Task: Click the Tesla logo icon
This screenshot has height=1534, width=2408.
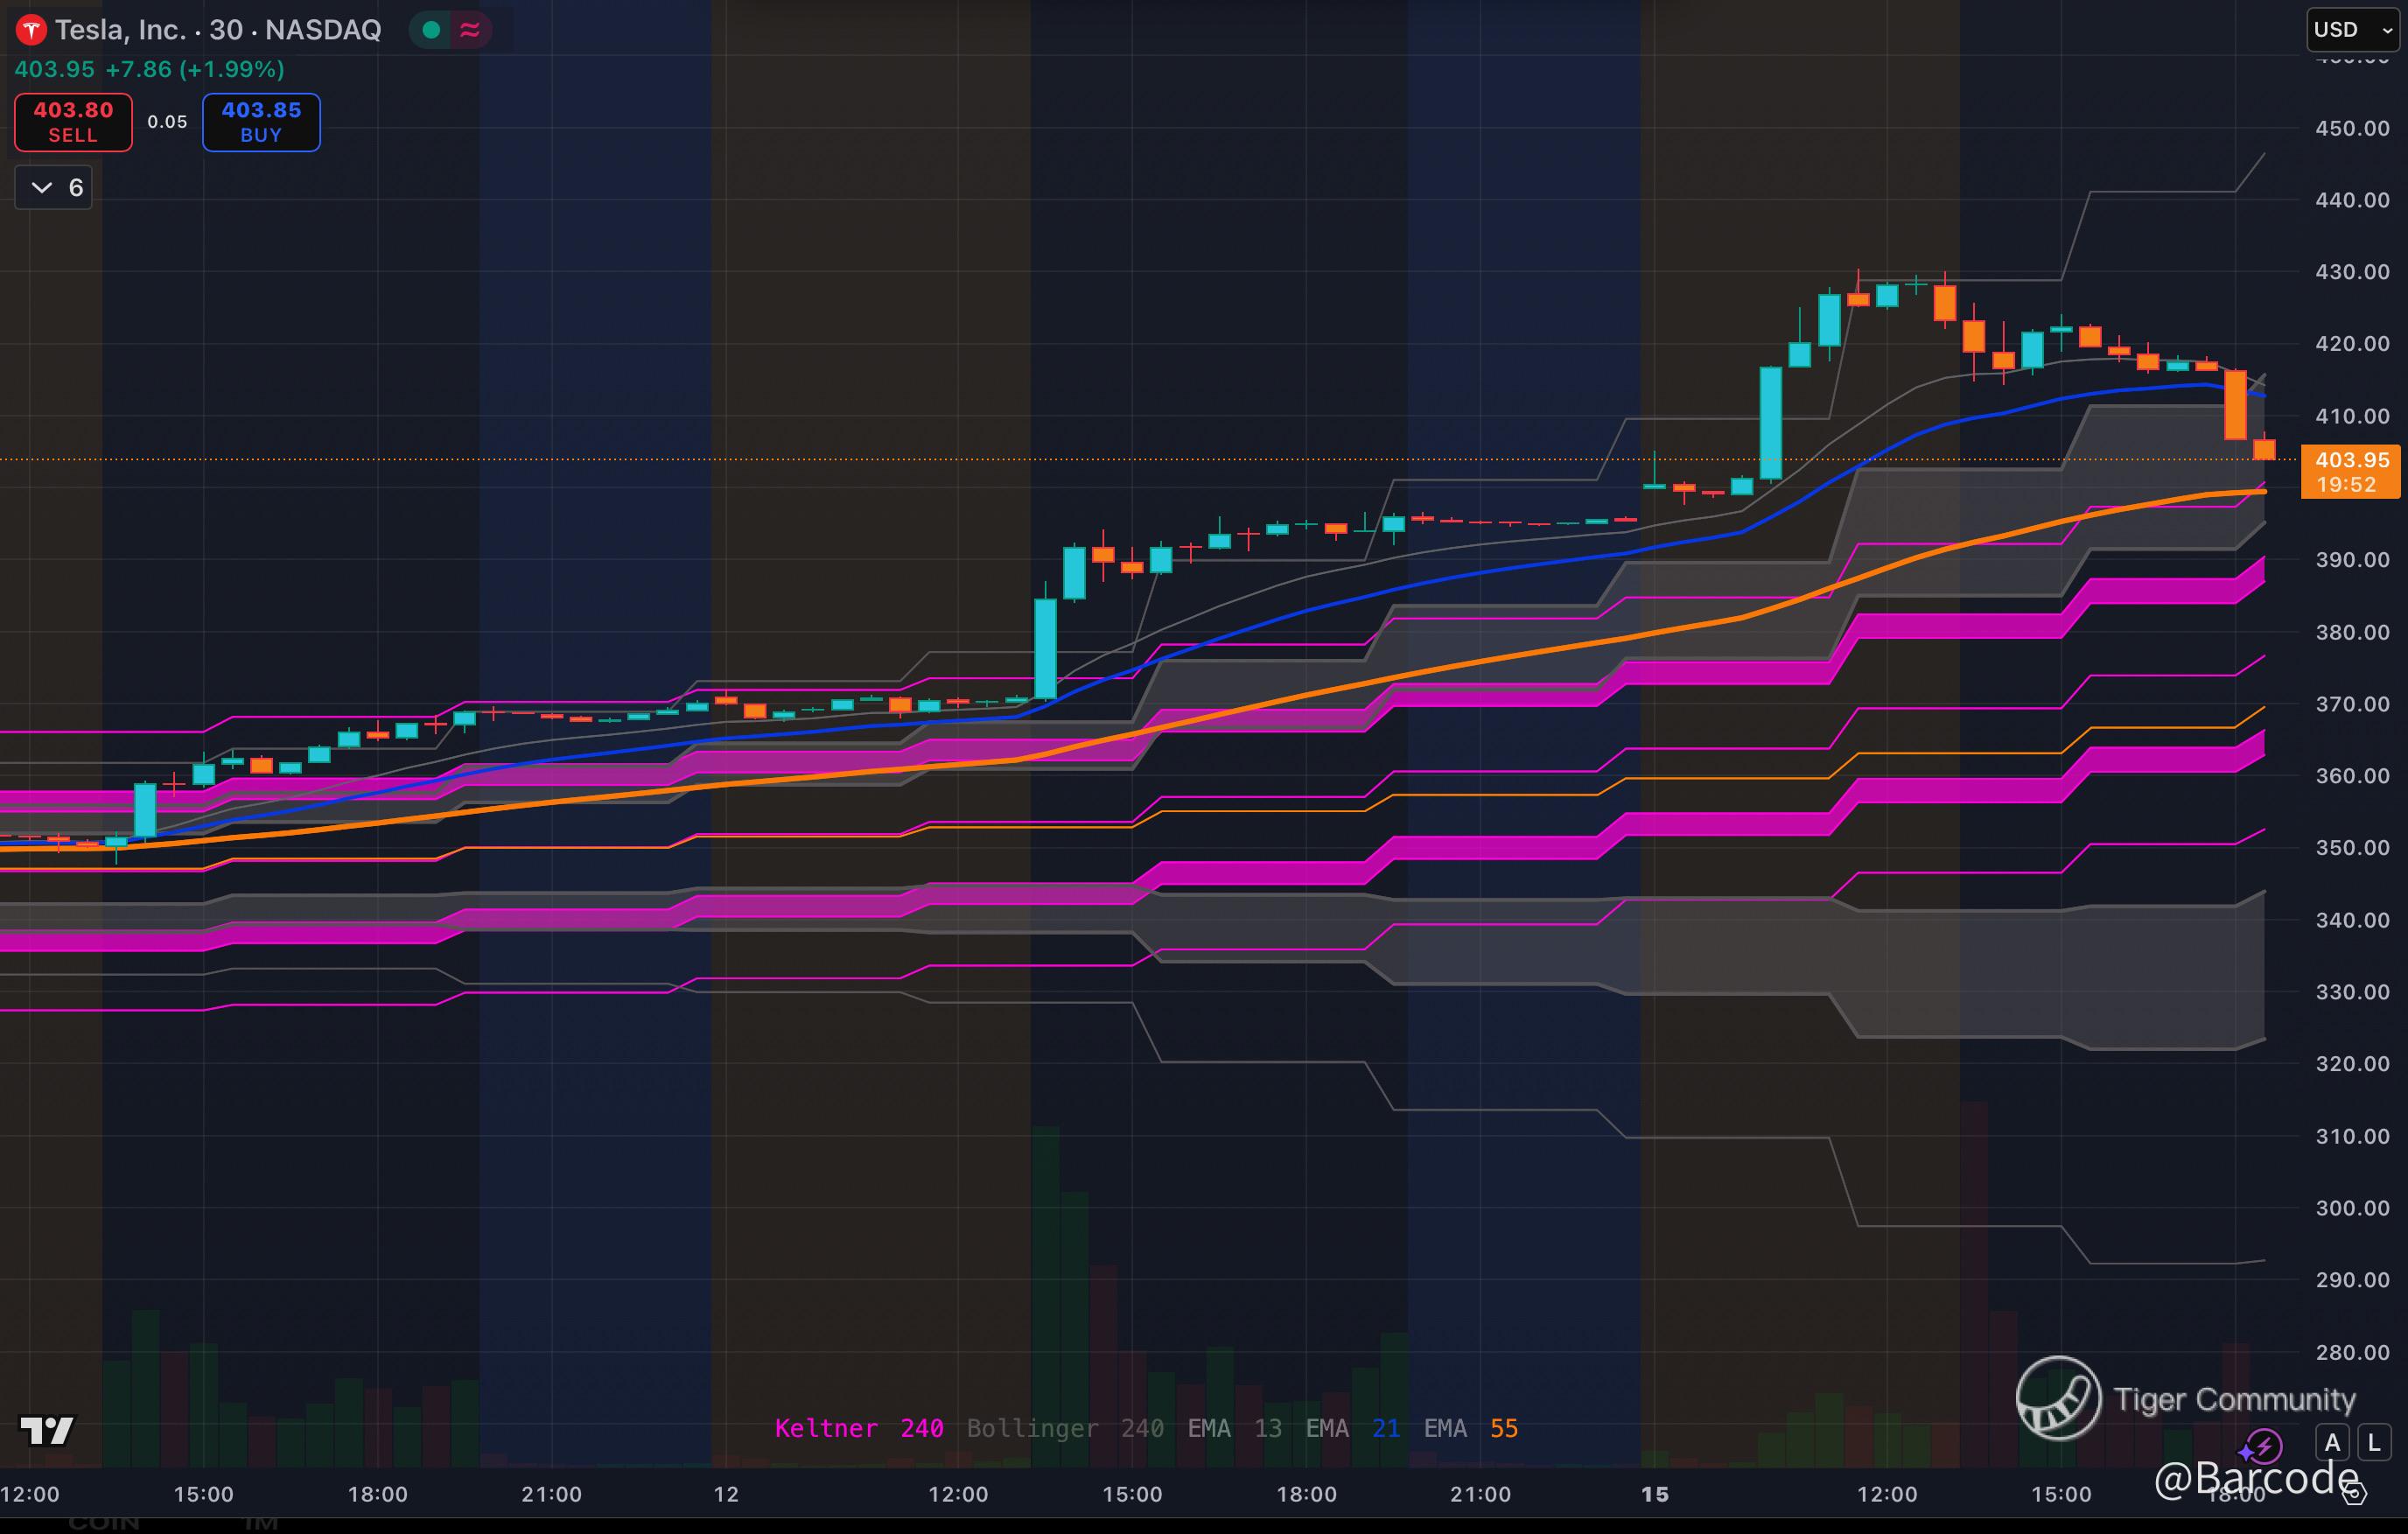Action: 31,30
